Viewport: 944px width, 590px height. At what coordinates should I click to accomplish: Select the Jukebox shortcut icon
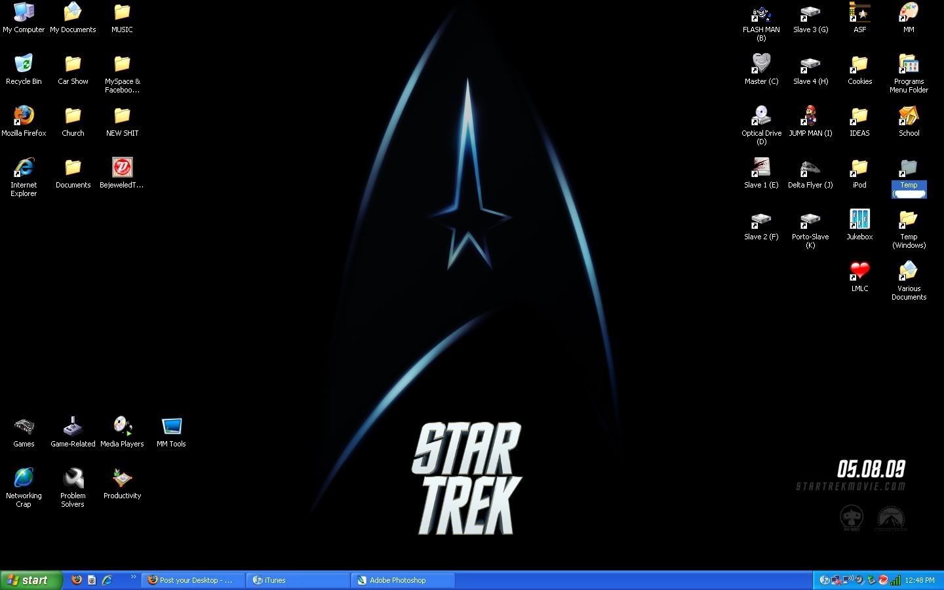(859, 225)
